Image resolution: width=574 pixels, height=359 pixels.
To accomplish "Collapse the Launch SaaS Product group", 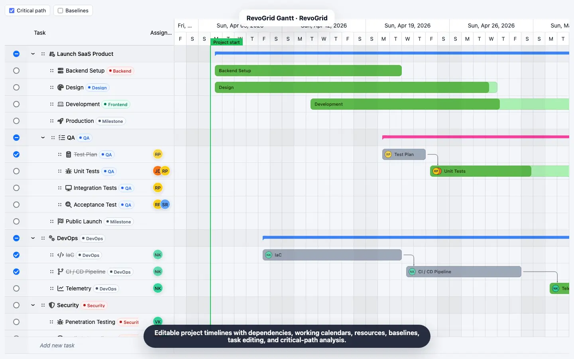I will (x=33, y=54).
